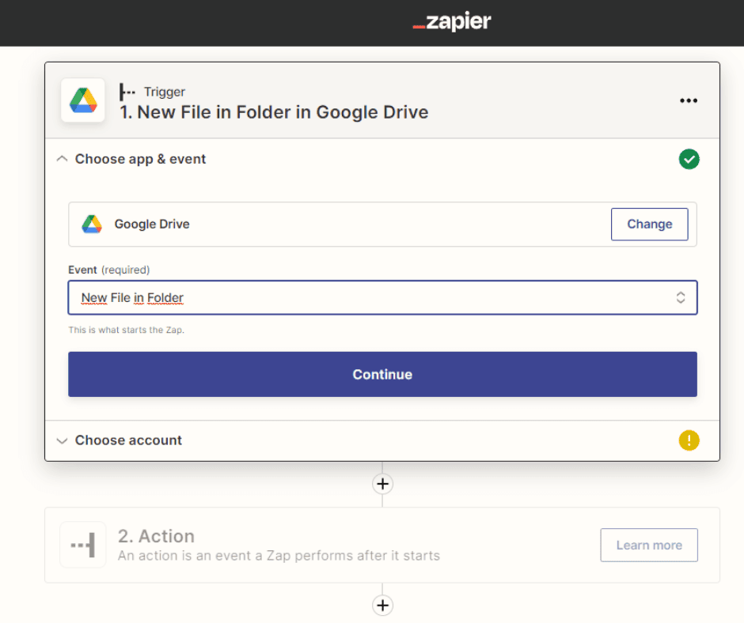Click the green checkmark on Choose app & event
This screenshot has width=744, height=623.
point(689,159)
